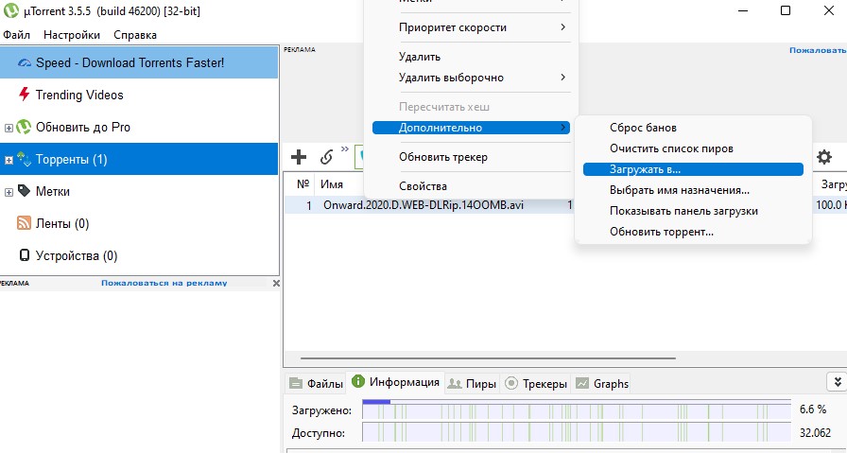Click the Пожаловаться link above the top ad
This screenshot has height=453, width=847.
pyautogui.click(x=818, y=50)
